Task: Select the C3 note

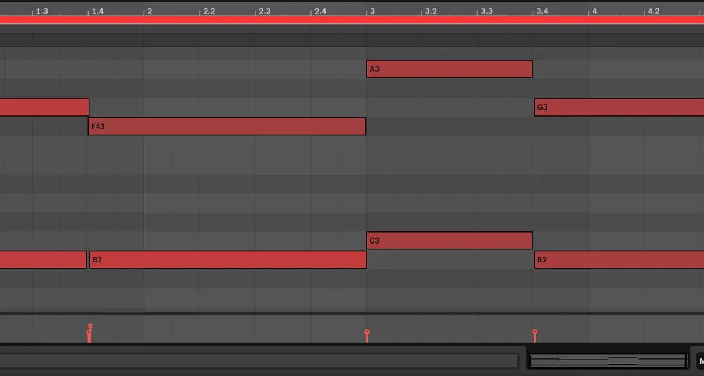Action: point(449,241)
